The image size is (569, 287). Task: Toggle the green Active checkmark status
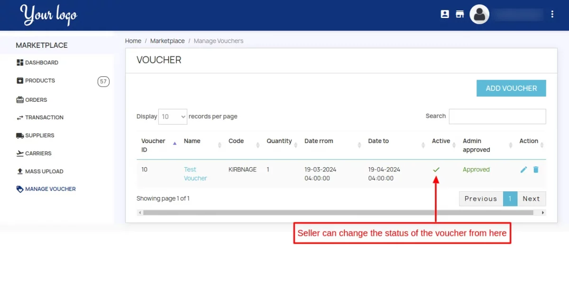(x=436, y=170)
